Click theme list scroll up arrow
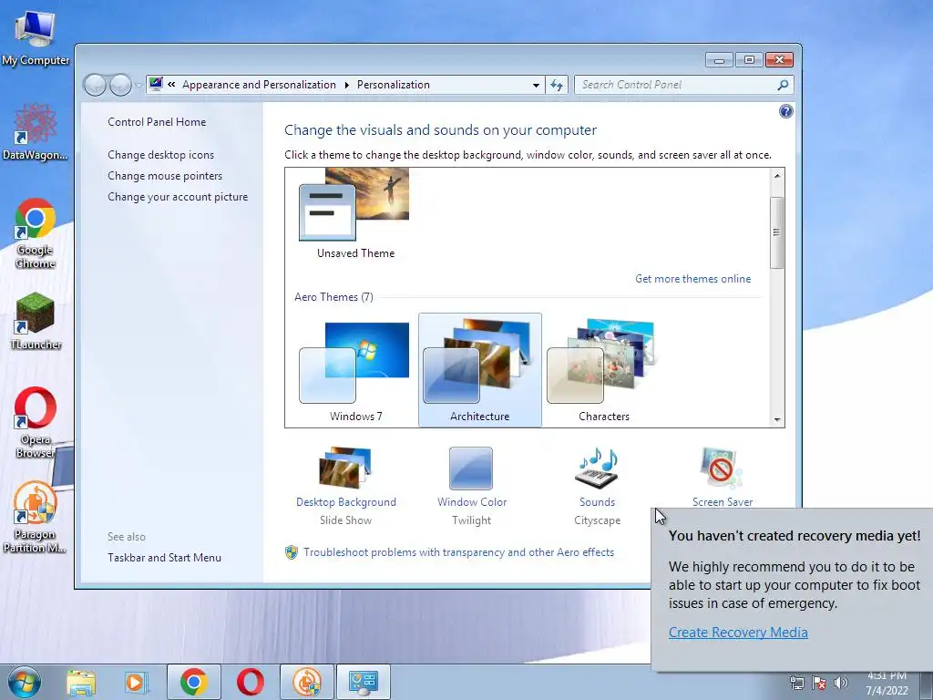 tap(776, 176)
